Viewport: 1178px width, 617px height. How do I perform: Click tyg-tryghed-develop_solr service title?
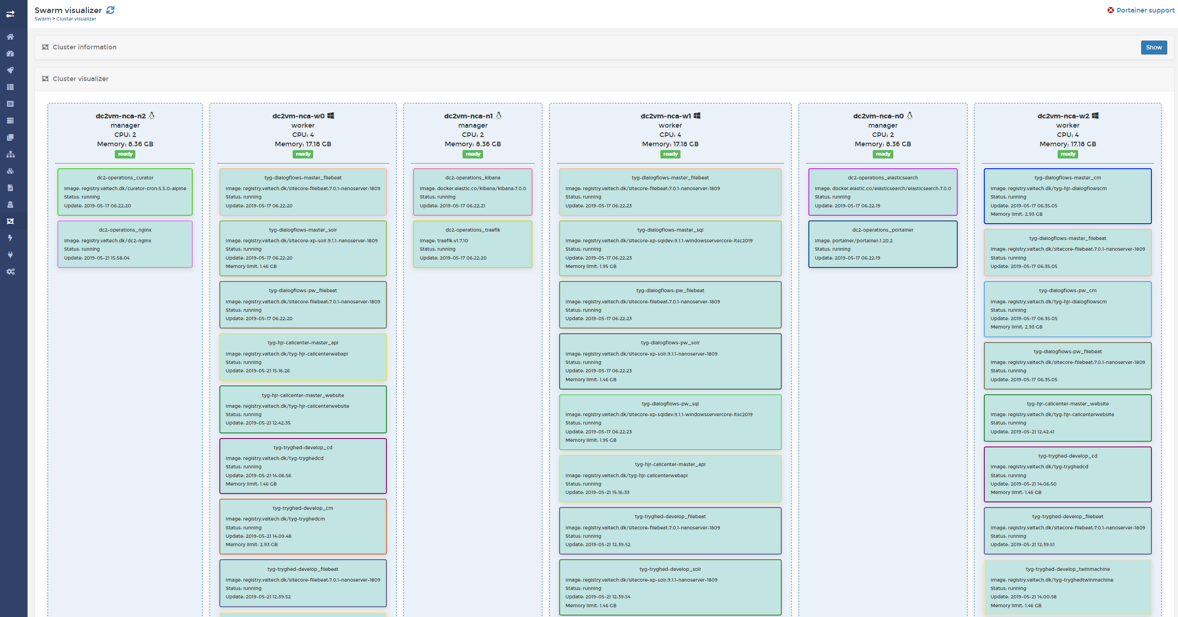(670, 569)
